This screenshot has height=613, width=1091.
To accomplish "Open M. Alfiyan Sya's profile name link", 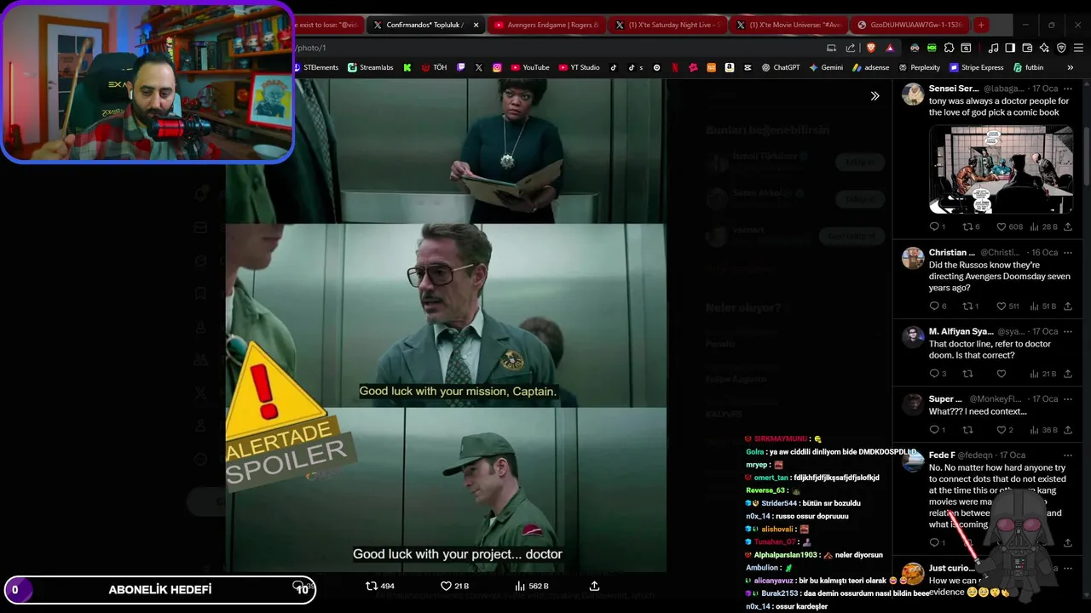I will pyautogui.click(x=961, y=331).
